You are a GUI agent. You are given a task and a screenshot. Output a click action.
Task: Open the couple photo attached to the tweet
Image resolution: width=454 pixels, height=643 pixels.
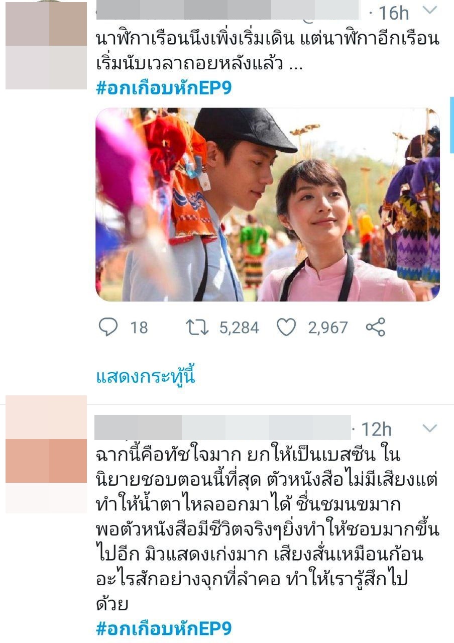click(268, 204)
